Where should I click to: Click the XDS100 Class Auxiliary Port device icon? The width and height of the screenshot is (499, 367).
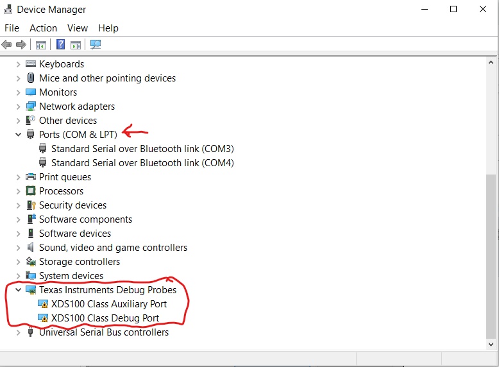pyautogui.click(x=43, y=304)
